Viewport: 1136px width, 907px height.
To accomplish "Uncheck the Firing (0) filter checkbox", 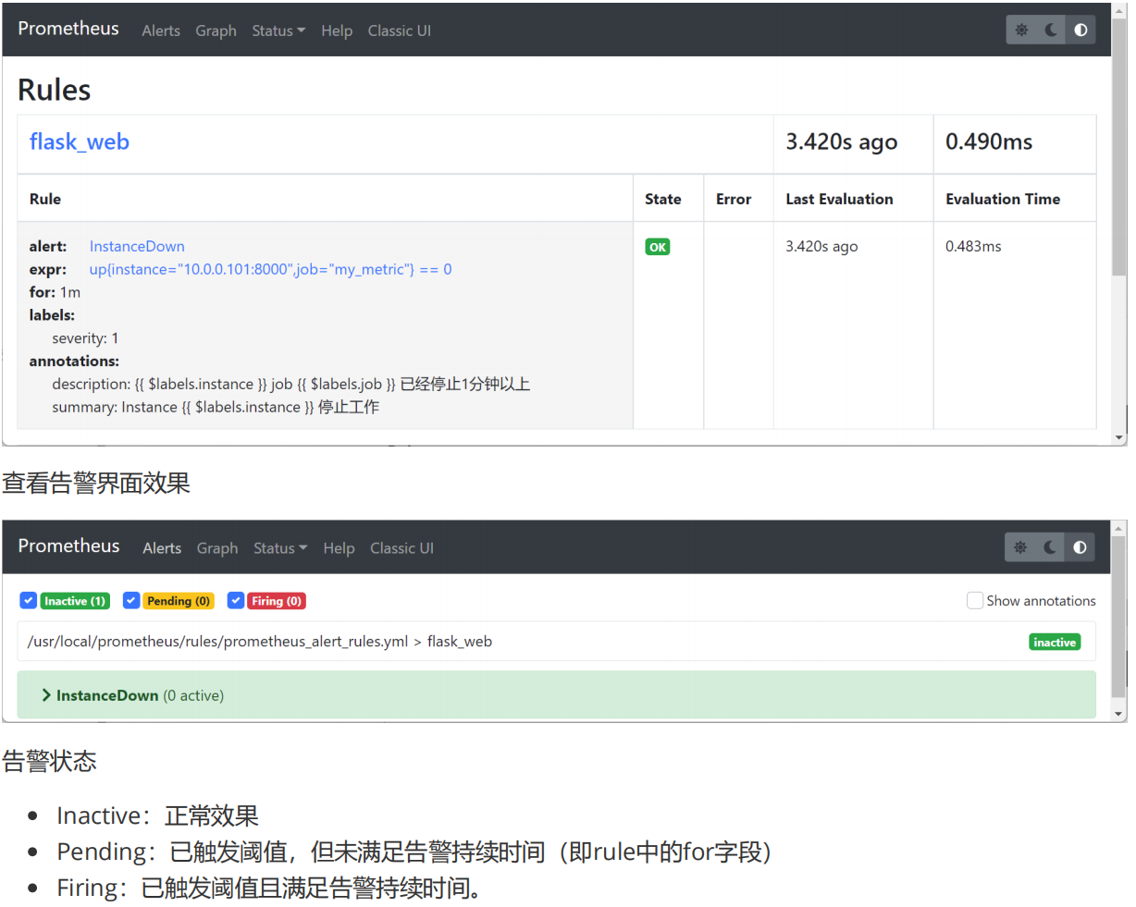I will click(236, 601).
